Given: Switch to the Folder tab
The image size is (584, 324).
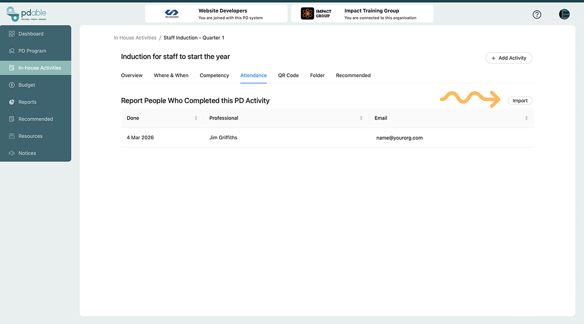Looking at the screenshot, I should 317,75.
